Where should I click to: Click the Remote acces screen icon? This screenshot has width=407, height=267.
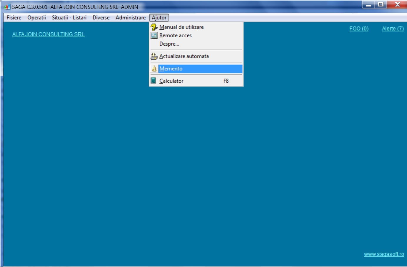[154, 36]
